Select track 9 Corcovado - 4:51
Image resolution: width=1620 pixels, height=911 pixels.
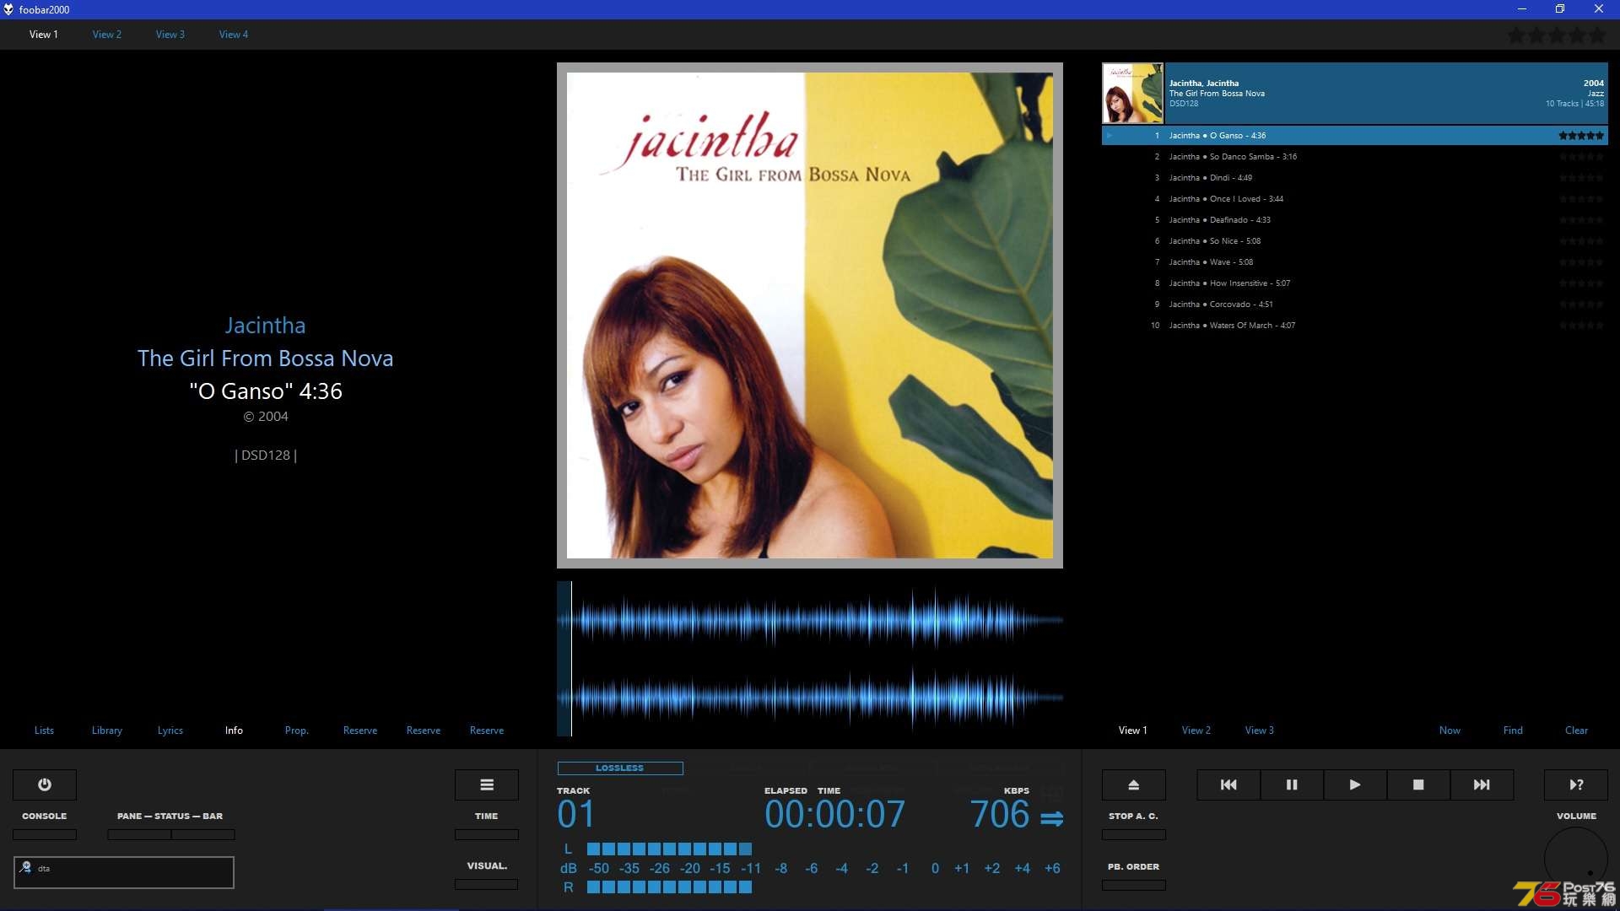pyautogui.click(x=1355, y=305)
